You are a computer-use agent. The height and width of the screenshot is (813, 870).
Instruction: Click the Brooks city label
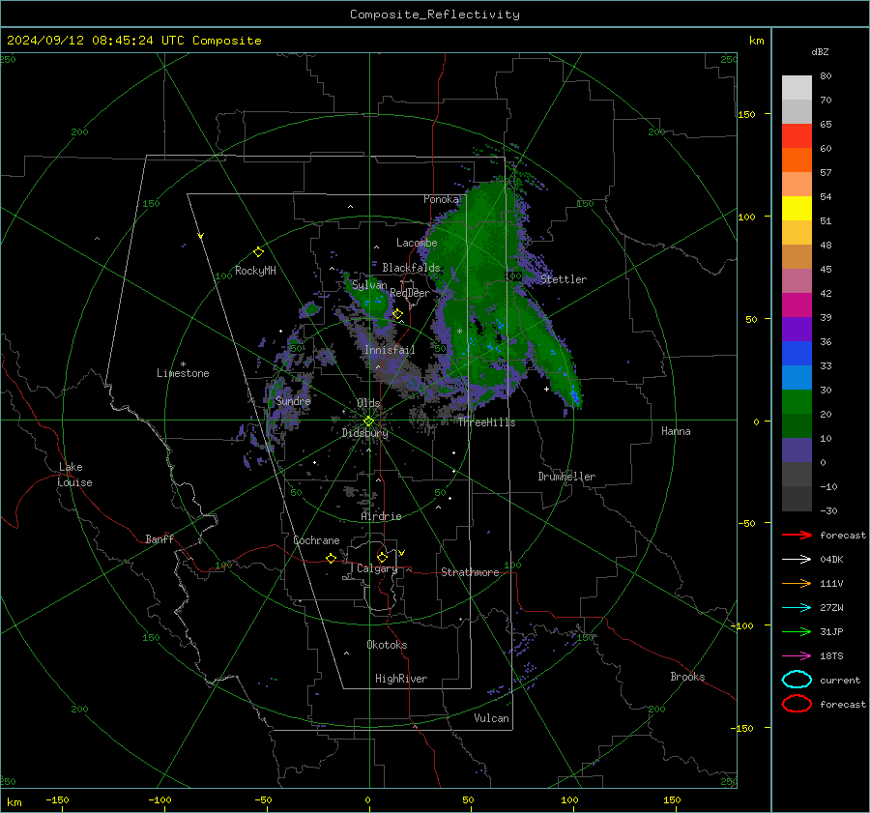click(687, 677)
